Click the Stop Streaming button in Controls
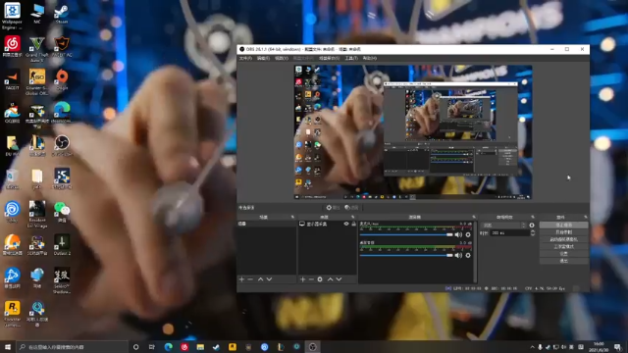Image resolution: width=628 pixels, height=353 pixels. coord(563,225)
